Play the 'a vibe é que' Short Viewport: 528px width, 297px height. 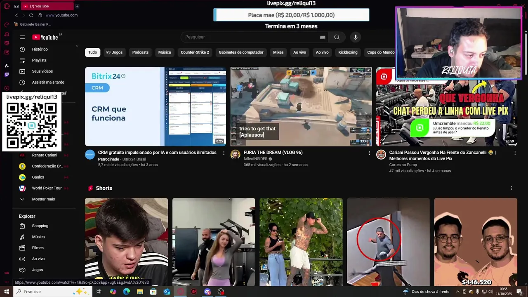click(127, 242)
